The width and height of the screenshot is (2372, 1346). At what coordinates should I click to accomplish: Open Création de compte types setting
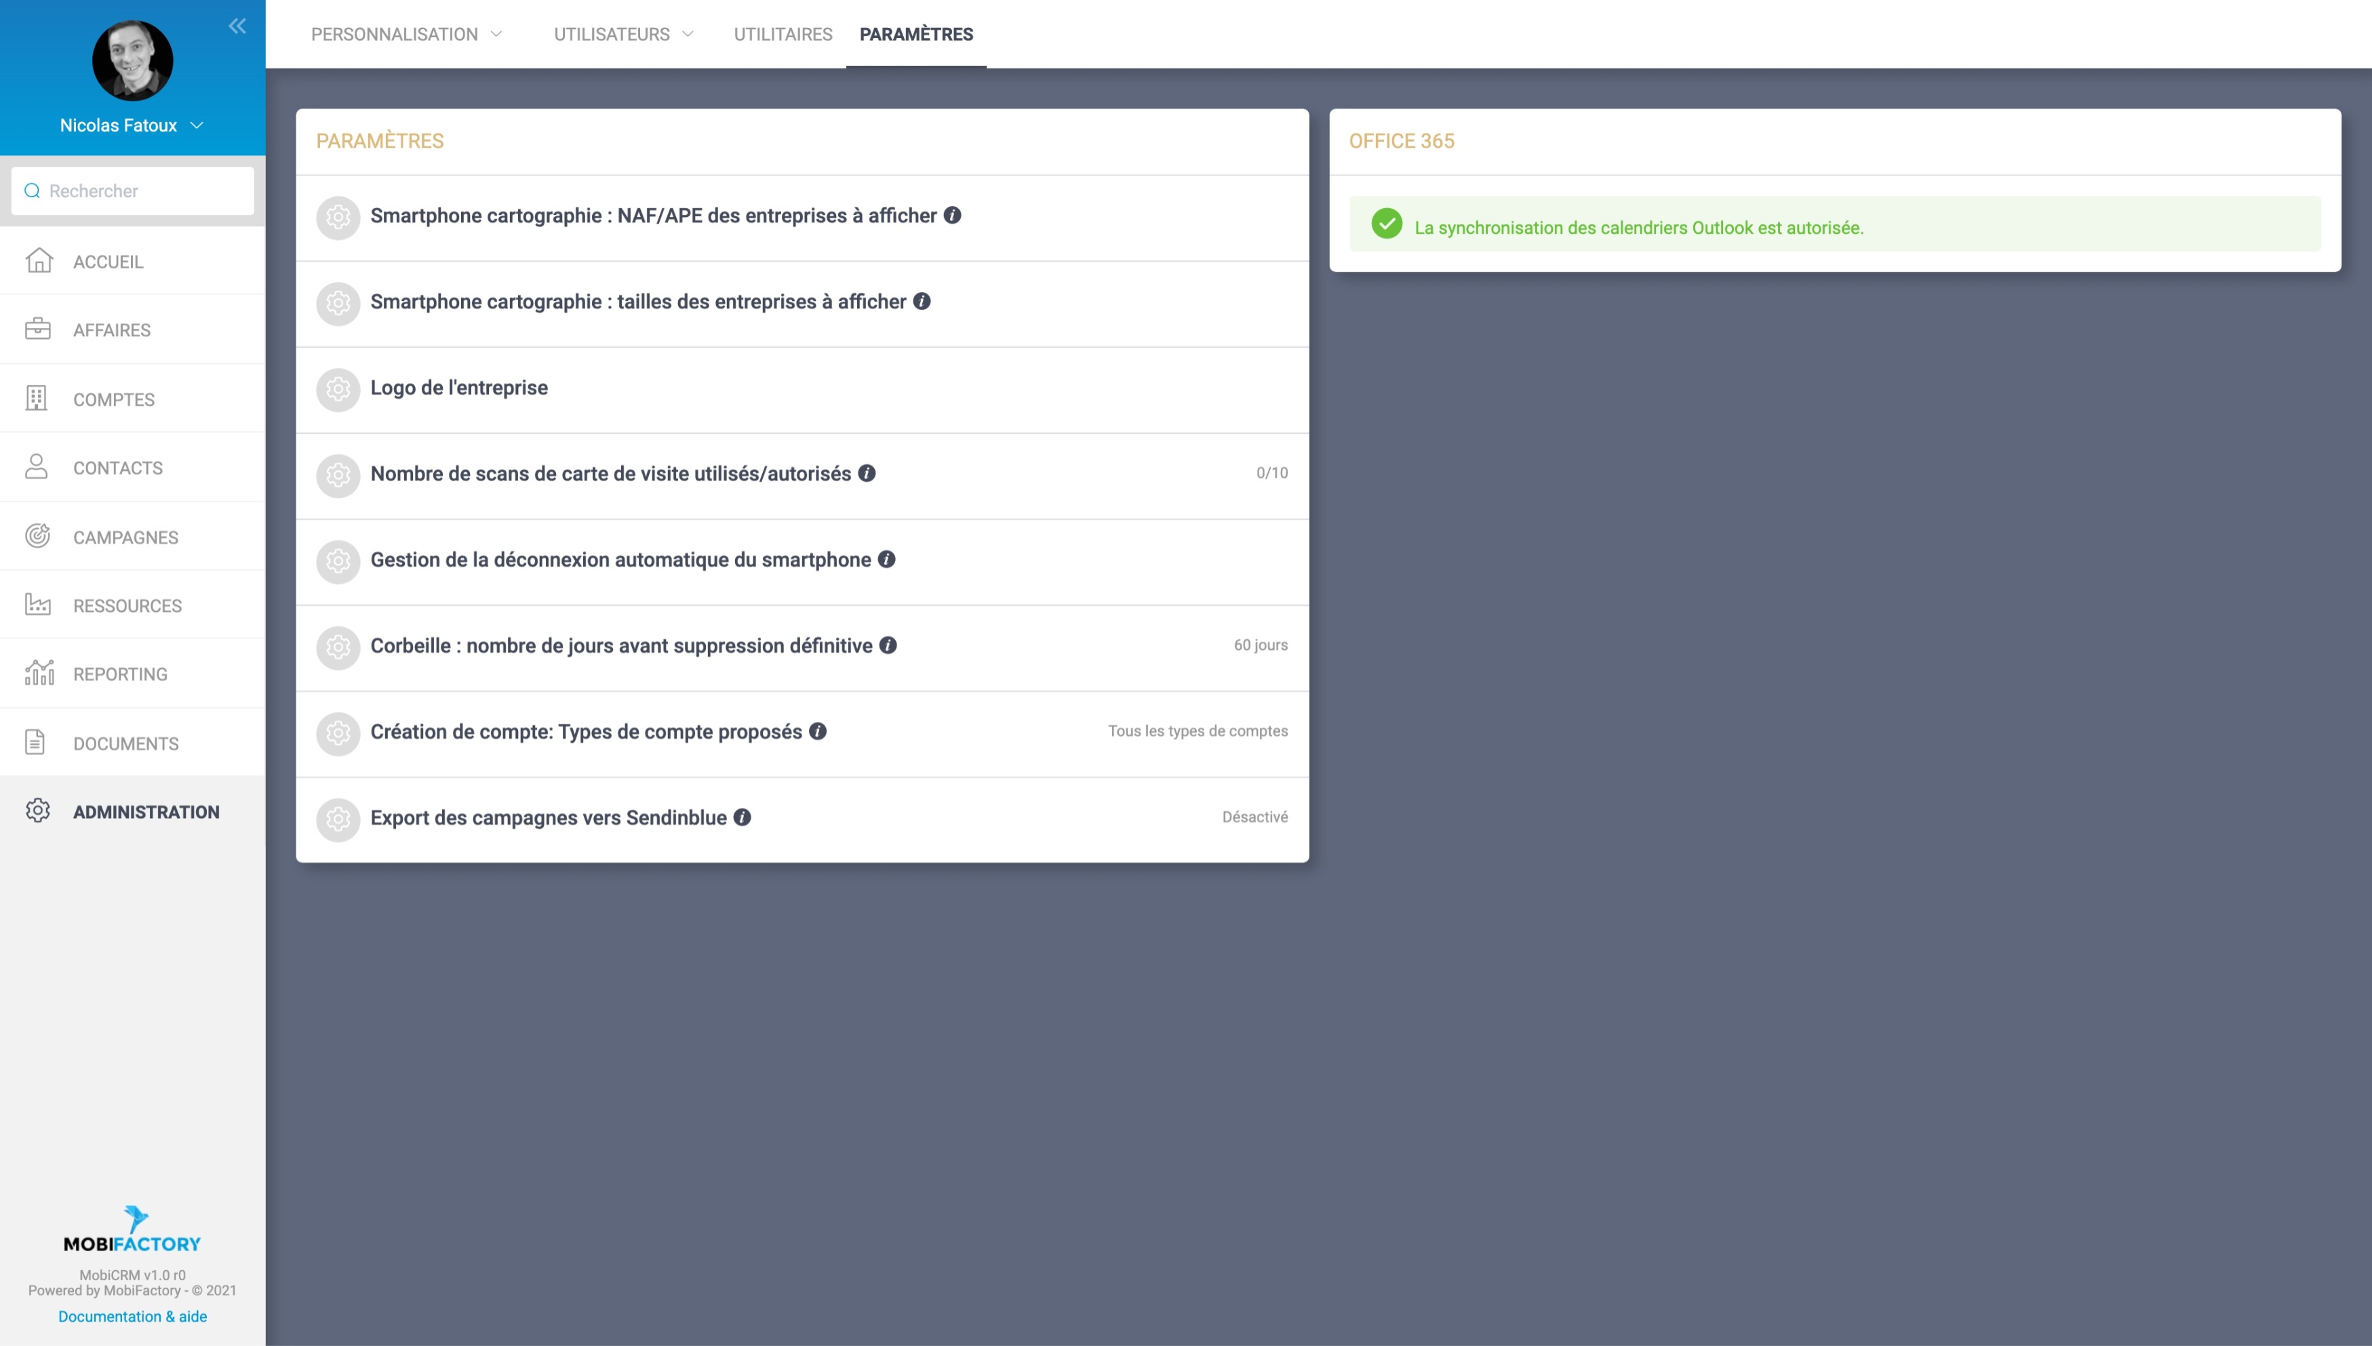[585, 731]
